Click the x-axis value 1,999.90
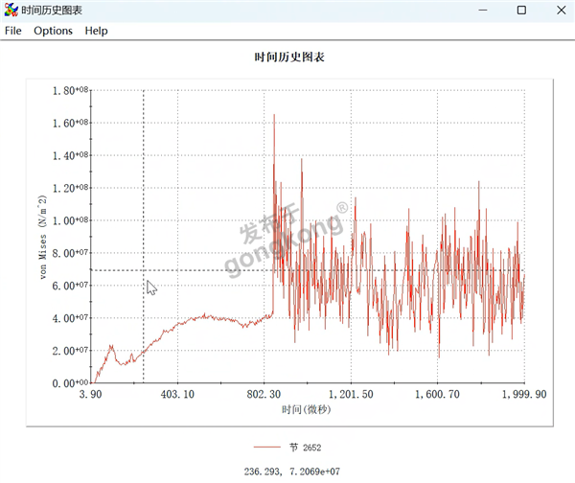 [524, 394]
